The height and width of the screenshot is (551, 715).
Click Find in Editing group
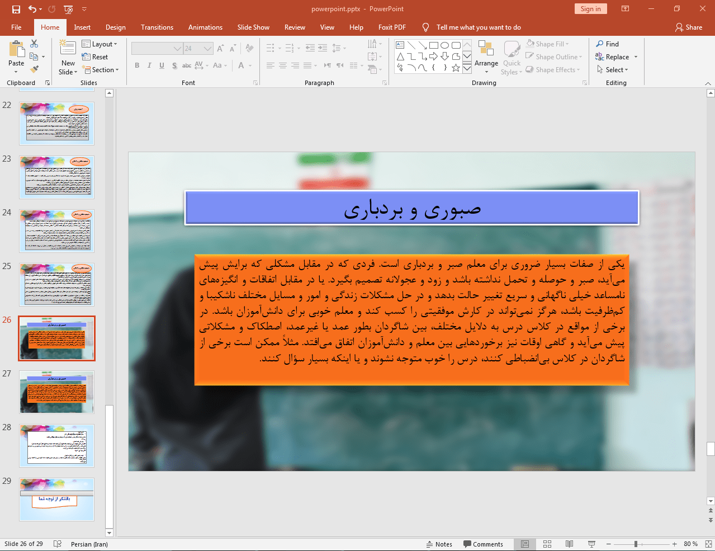pos(608,44)
